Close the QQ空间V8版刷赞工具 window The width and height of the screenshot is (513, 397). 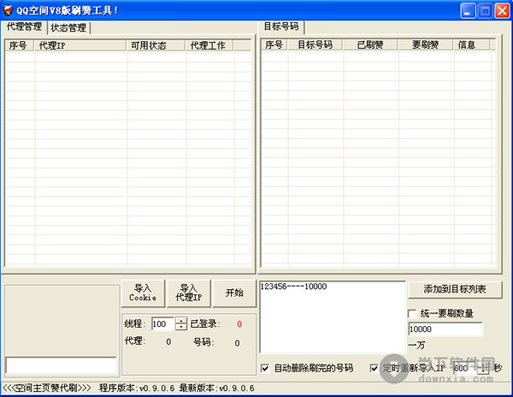pos(502,11)
